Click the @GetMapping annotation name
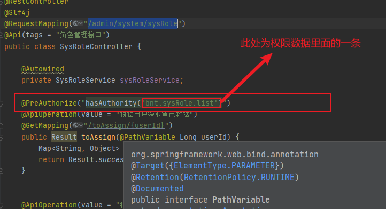This screenshot has height=209, width=386. point(45,125)
